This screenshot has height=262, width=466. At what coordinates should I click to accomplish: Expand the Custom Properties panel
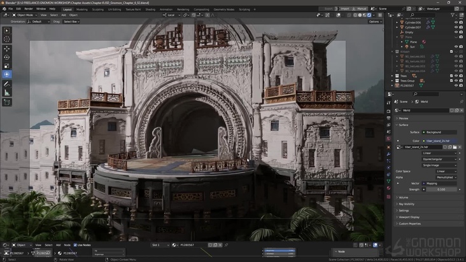click(428, 224)
